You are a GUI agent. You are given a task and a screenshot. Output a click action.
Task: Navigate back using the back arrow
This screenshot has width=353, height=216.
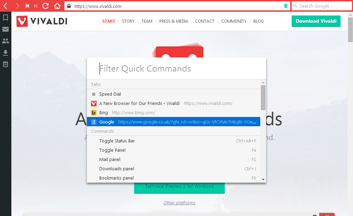(5, 6)
